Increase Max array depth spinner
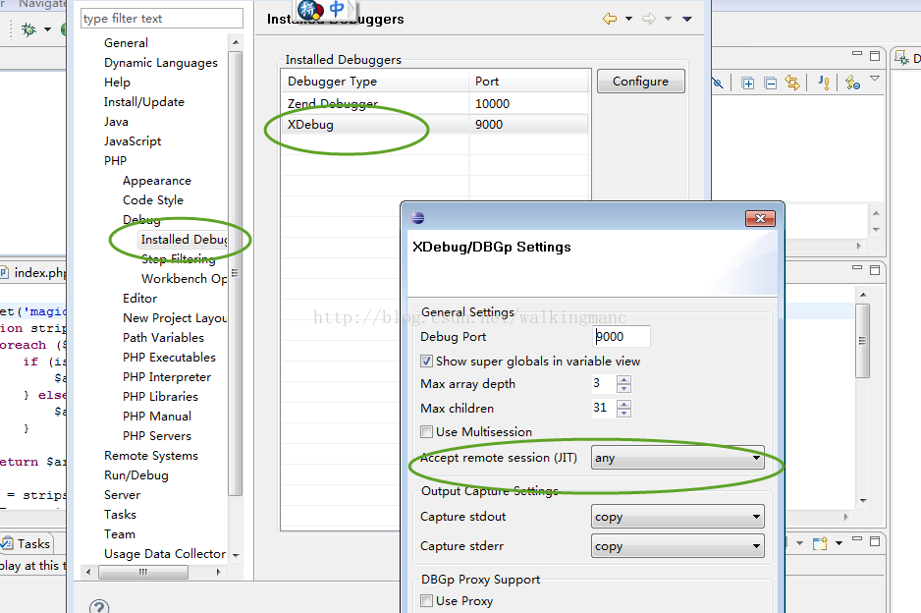Viewport: 921px width, 613px height. [624, 379]
